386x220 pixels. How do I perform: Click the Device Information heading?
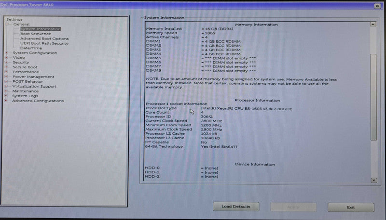click(x=255, y=164)
